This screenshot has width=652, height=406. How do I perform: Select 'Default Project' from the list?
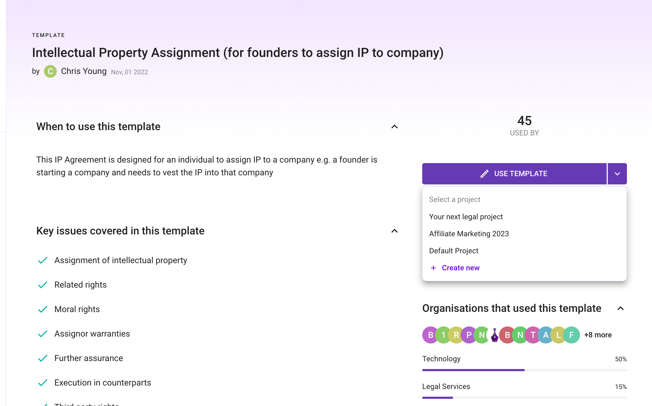[x=453, y=251]
